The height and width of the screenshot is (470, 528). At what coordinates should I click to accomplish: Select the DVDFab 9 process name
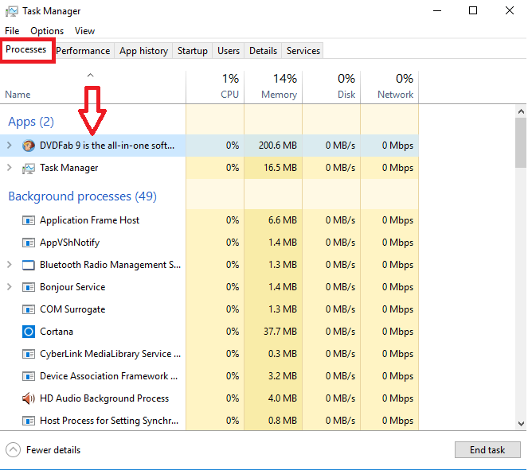(107, 146)
